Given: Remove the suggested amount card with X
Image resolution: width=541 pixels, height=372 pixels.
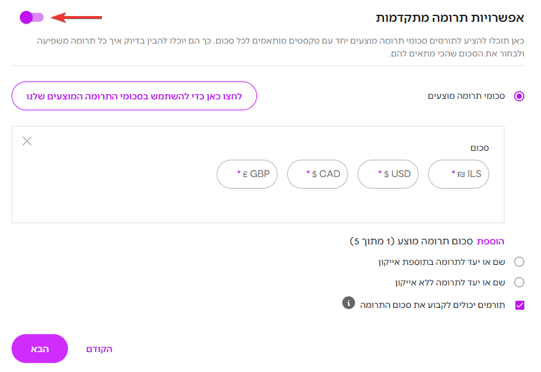Looking at the screenshot, I should (x=27, y=141).
